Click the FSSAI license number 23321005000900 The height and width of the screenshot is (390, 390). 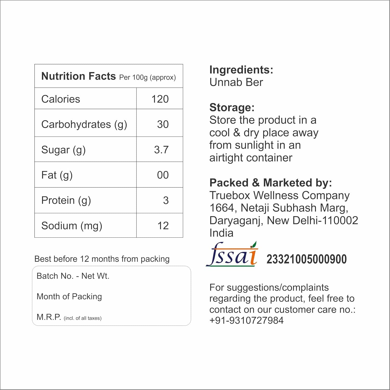click(307, 259)
